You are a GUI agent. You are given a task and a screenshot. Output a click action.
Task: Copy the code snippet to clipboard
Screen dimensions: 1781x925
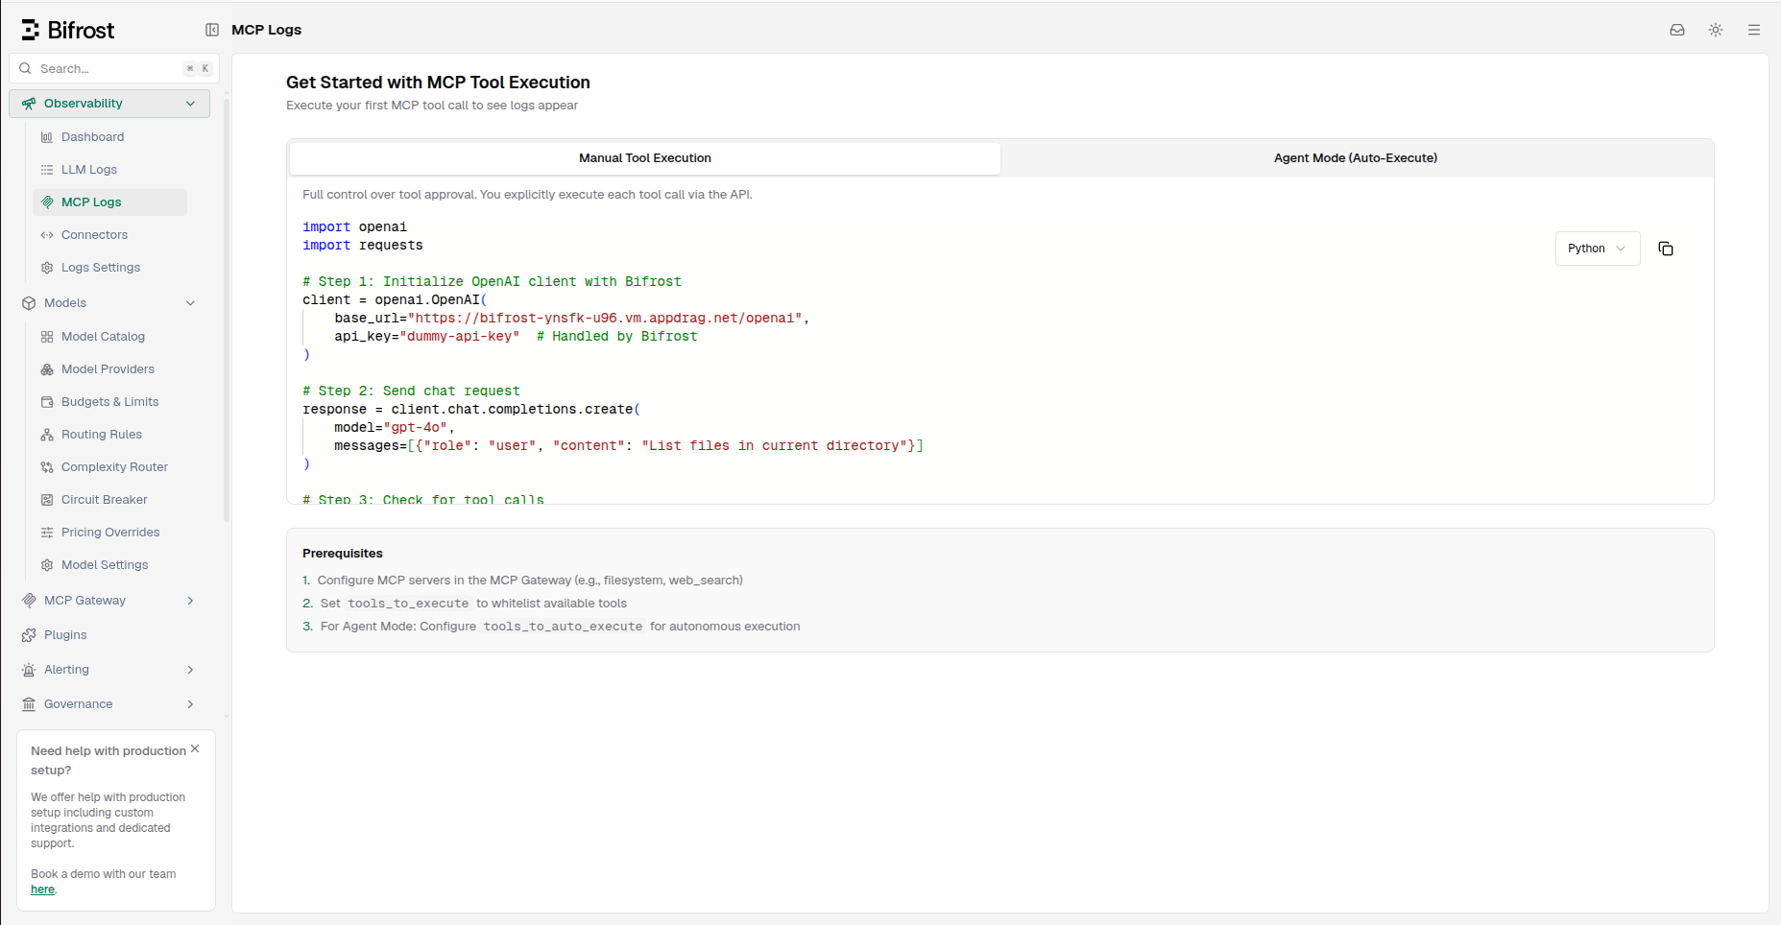[x=1666, y=249]
